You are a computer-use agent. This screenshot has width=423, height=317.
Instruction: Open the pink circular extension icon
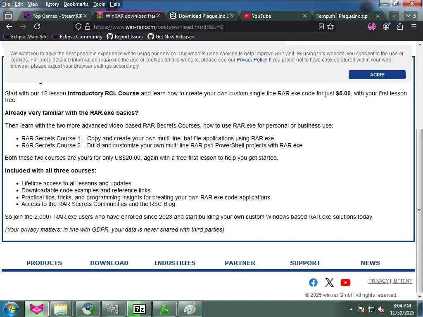pyautogui.click(x=372, y=26)
